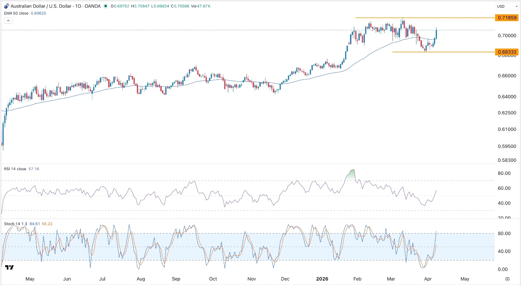Open the USD currency dropdown

[x=507, y=6]
